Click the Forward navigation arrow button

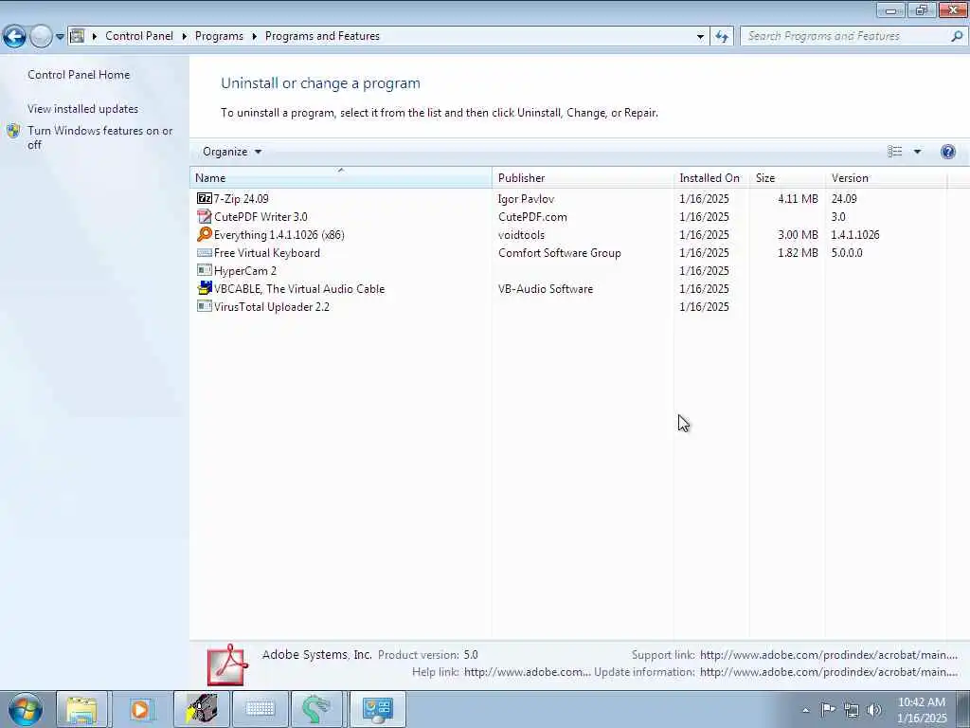(41, 37)
